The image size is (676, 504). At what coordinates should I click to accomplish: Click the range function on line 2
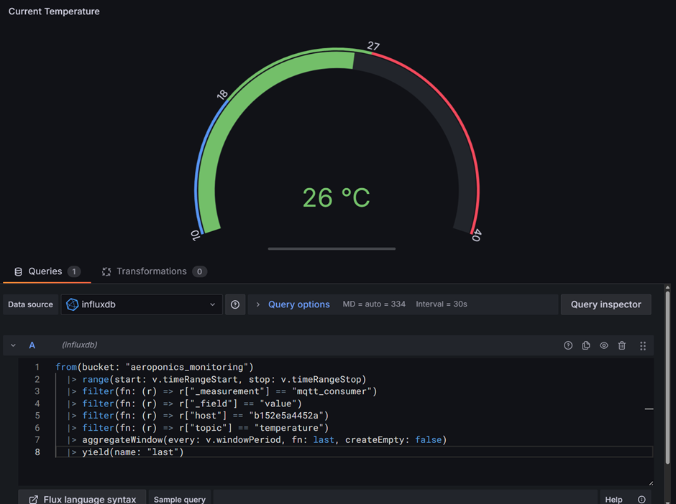click(95, 379)
